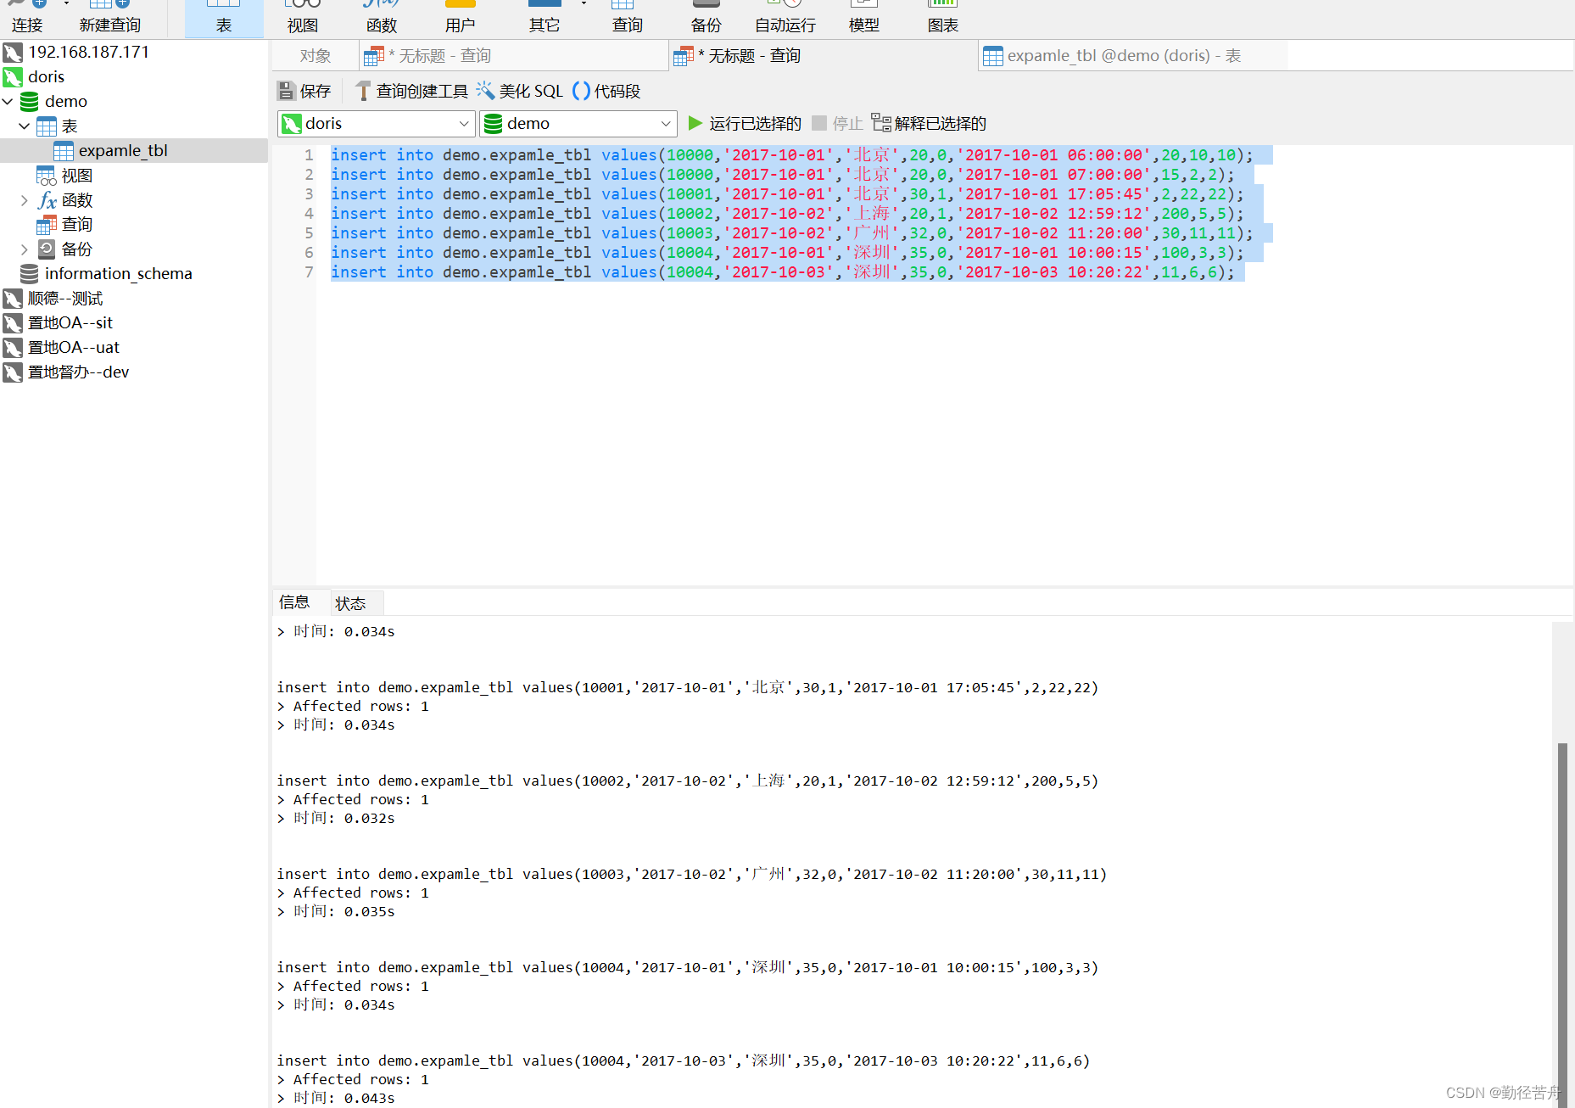This screenshot has height=1108, width=1575.
Task: Click message line with 广州 insert statement
Action: click(x=691, y=874)
